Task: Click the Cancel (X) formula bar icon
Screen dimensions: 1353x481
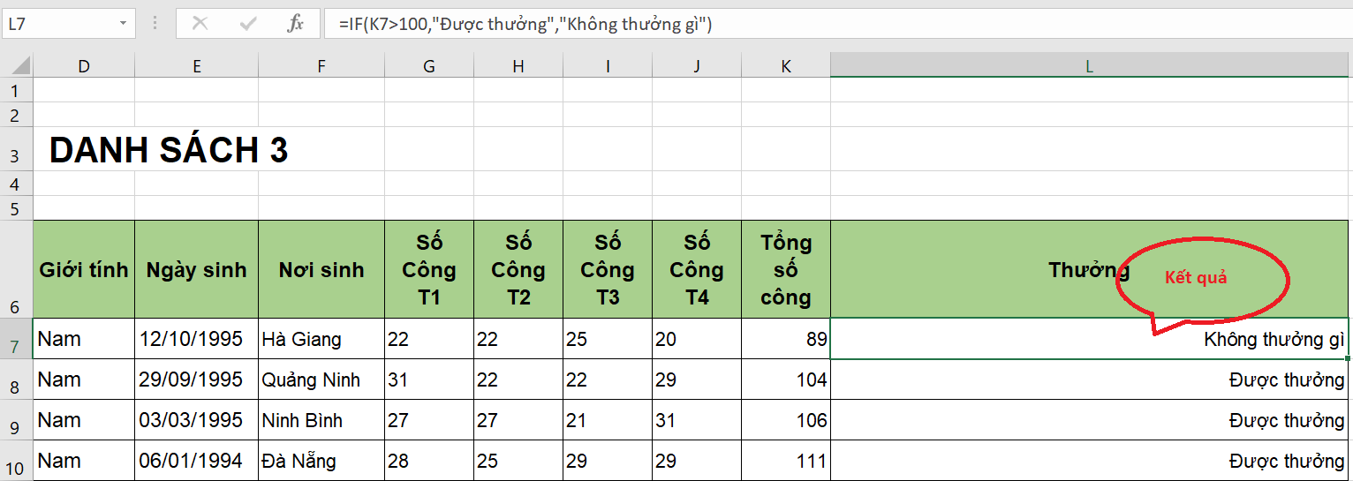Action: pos(200,24)
